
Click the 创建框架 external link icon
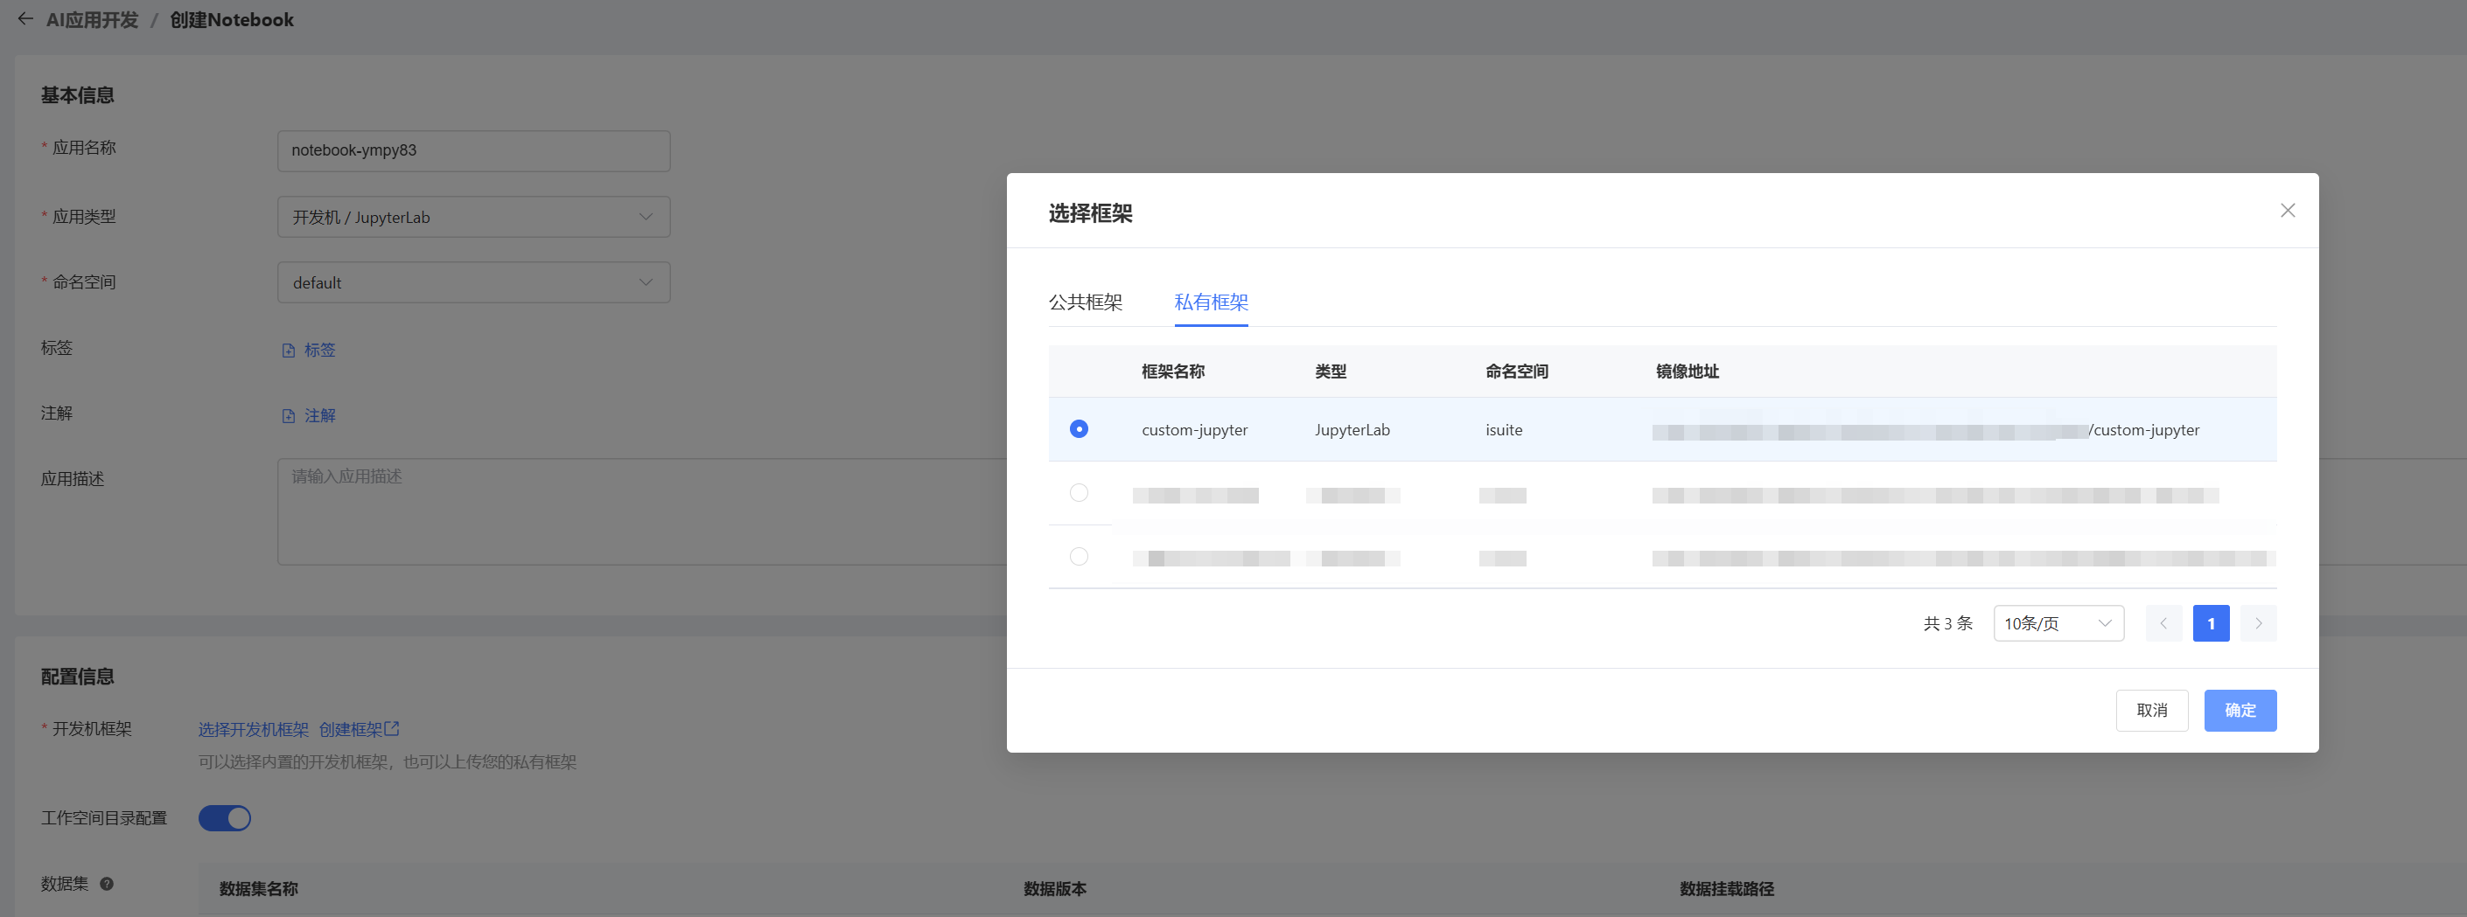point(392,729)
